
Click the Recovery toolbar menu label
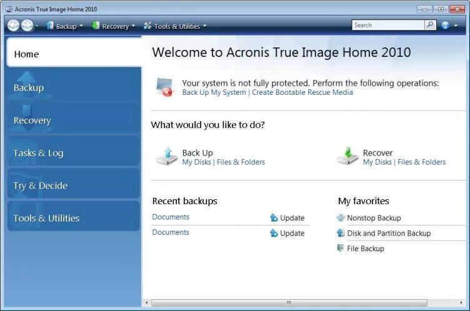point(116,26)
